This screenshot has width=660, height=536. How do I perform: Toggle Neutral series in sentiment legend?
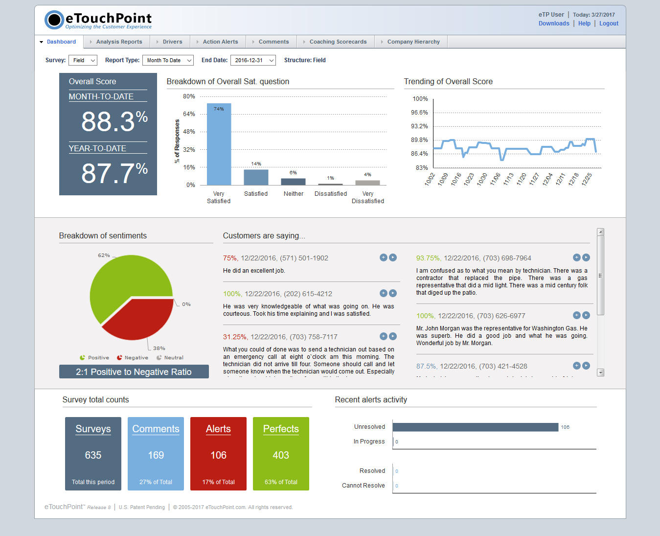click(170, 358)
